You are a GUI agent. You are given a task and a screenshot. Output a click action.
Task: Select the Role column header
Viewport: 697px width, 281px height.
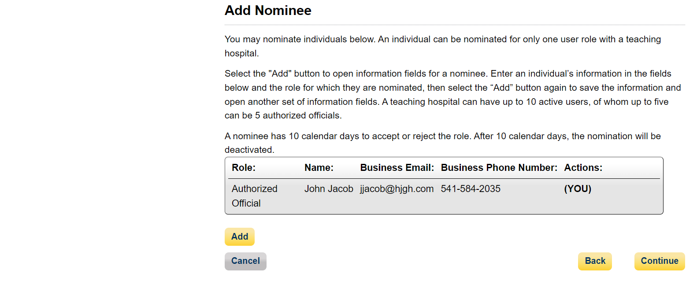(x=244, y=168)
